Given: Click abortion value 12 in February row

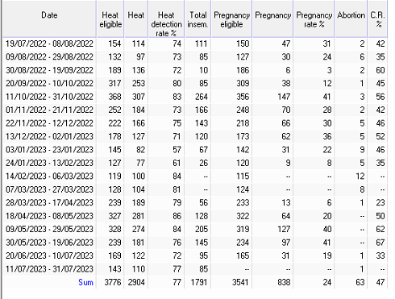Looking at the screenshot, I should tap(360, 176).
